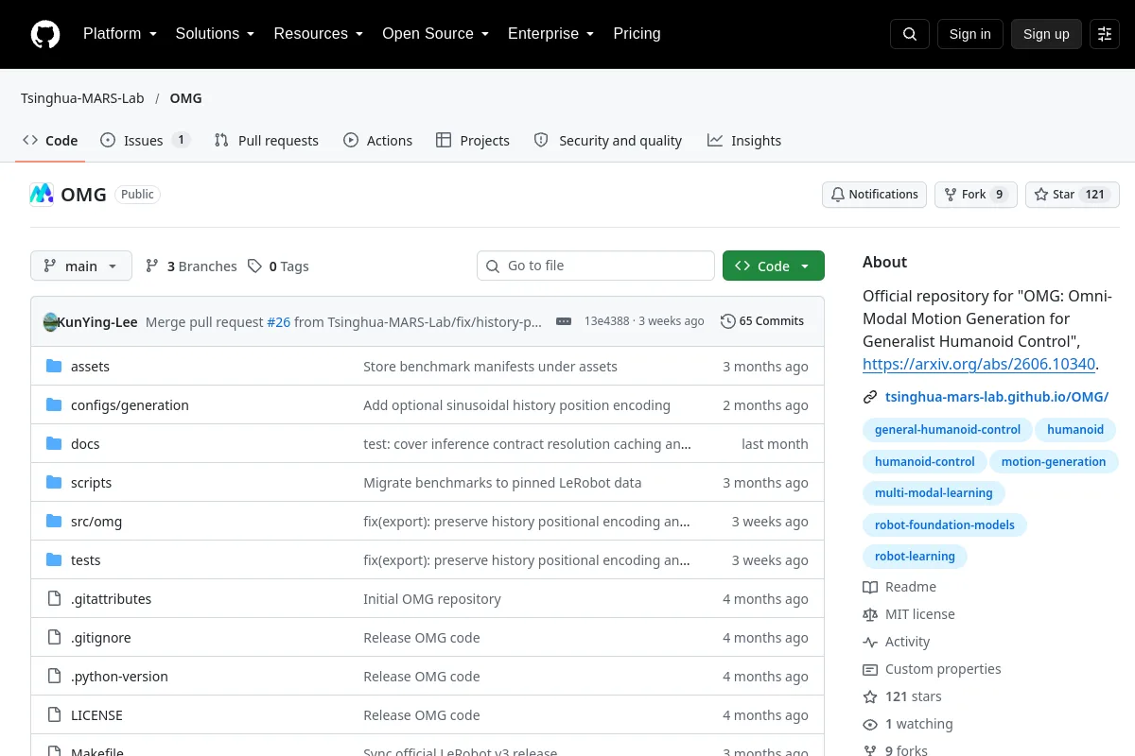The image size is (1135, 756).
Task: Open the 65 Commits history link
Action: pos(762,321)
